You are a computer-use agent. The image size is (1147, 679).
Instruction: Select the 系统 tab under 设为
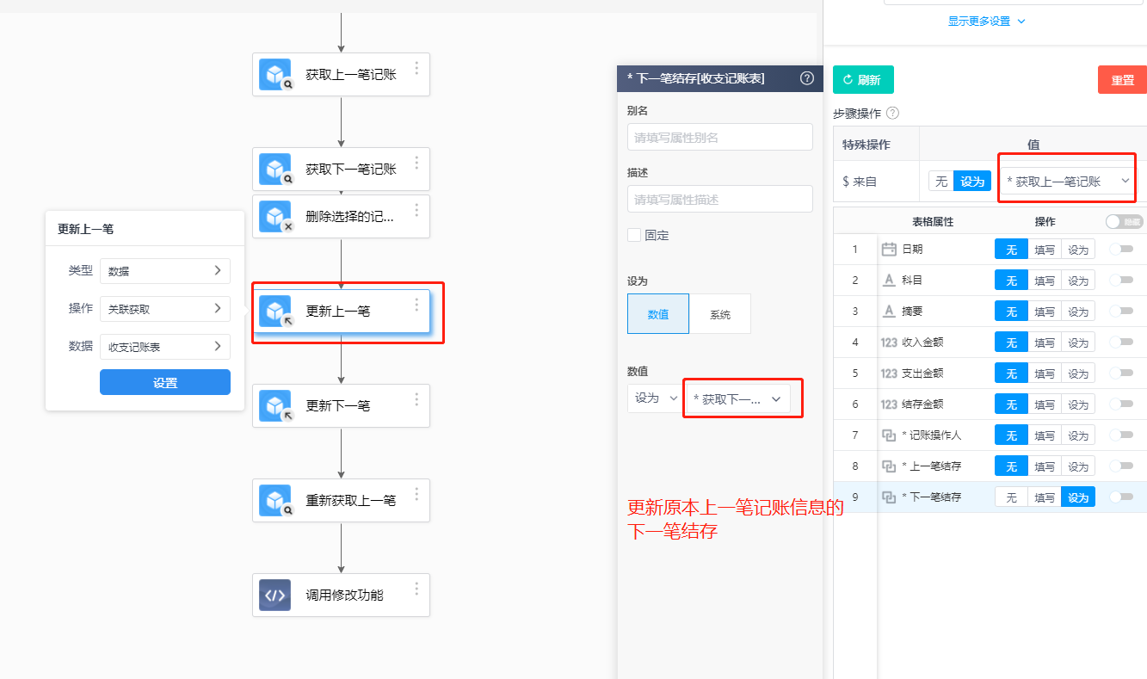[720, 314]
